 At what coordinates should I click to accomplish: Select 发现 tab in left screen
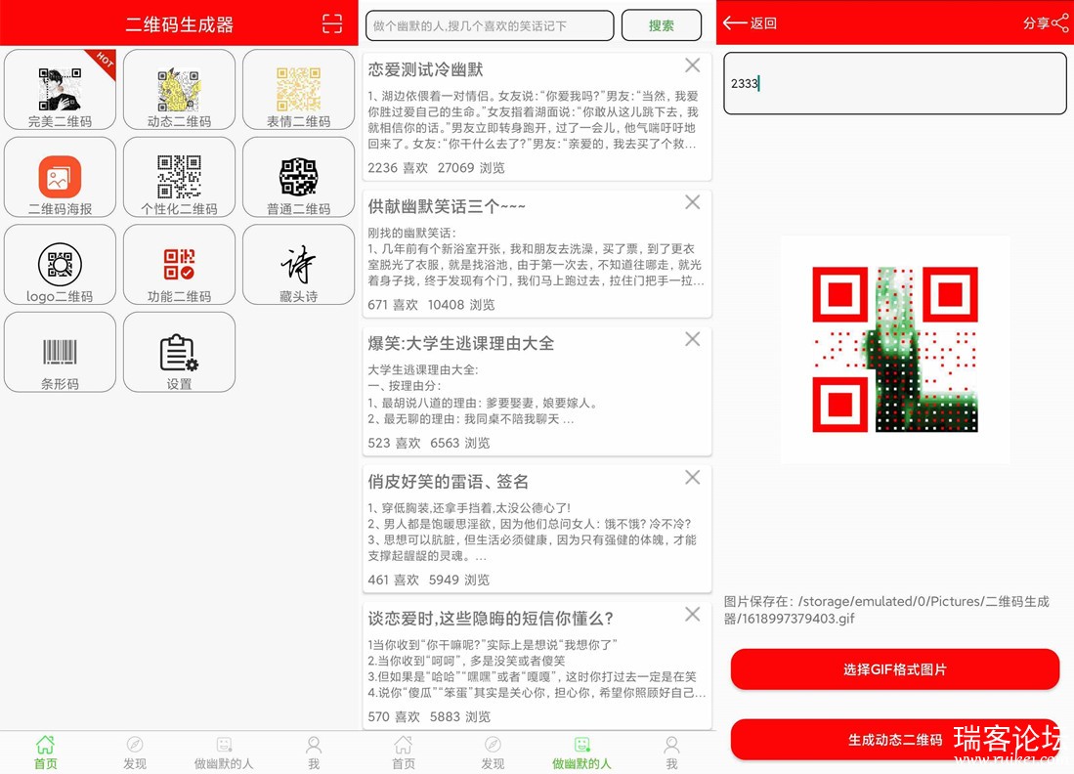(x=134, y=752)
